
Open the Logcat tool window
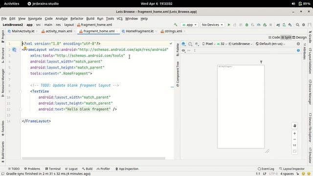[71, 169]
